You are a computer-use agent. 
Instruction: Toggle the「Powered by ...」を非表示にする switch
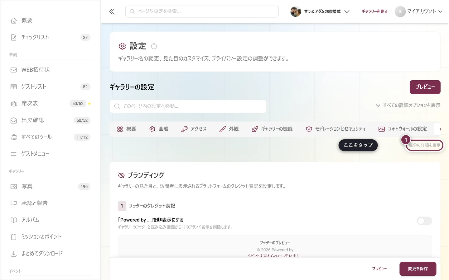[x=424, y=221]
